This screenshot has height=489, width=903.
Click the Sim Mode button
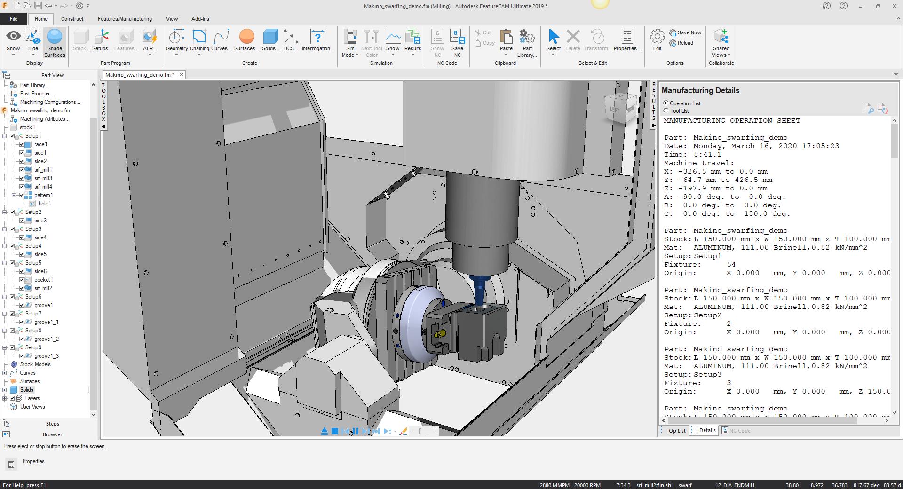coord(350,43)
